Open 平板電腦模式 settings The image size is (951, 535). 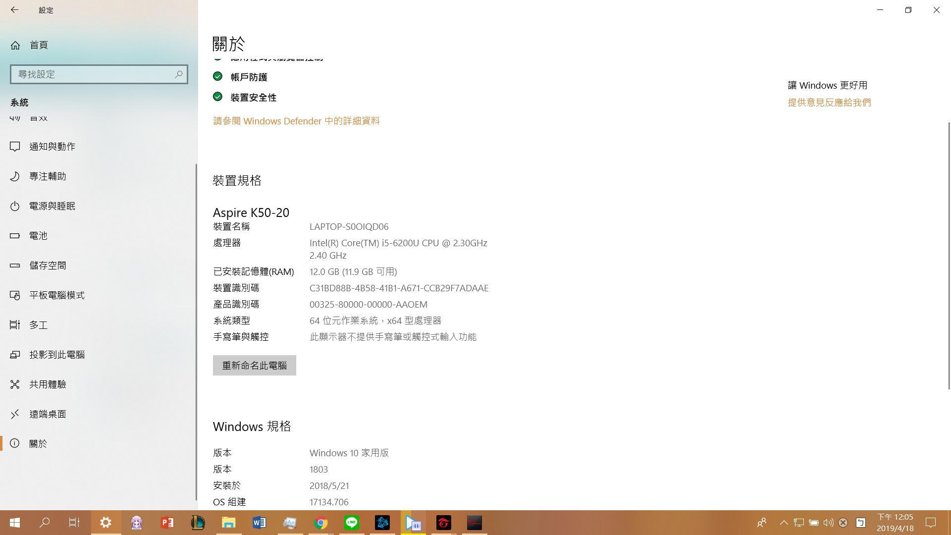99,295
